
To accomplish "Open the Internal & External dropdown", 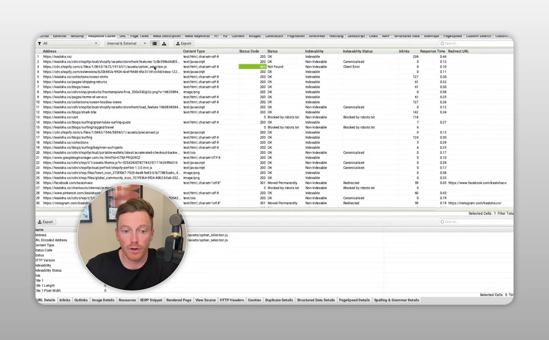I will 126,44.
